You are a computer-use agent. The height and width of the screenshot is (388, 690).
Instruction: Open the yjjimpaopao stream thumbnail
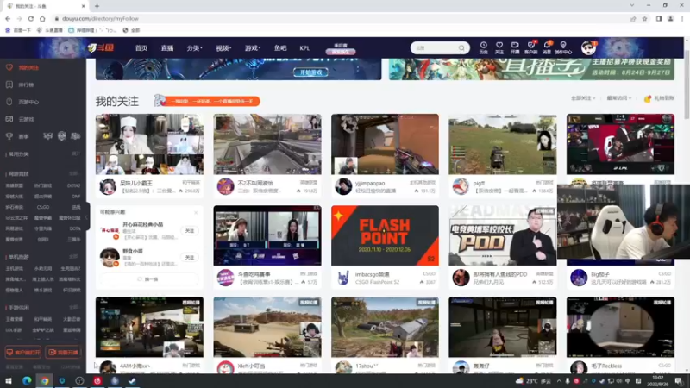385,144
